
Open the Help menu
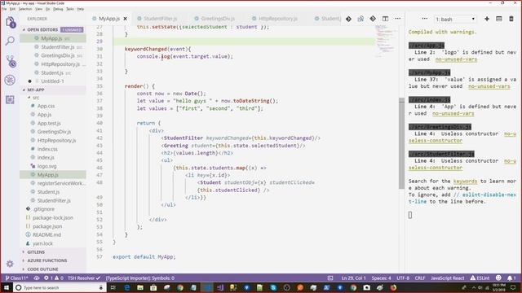81,9
